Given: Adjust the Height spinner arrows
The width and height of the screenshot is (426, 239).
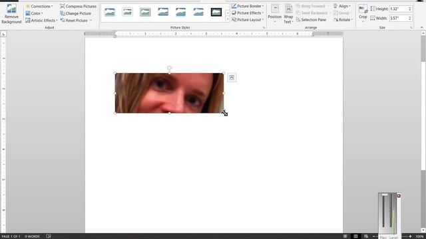Looking at the screenshot, I should pyautogui.click(x=410, y=9).
